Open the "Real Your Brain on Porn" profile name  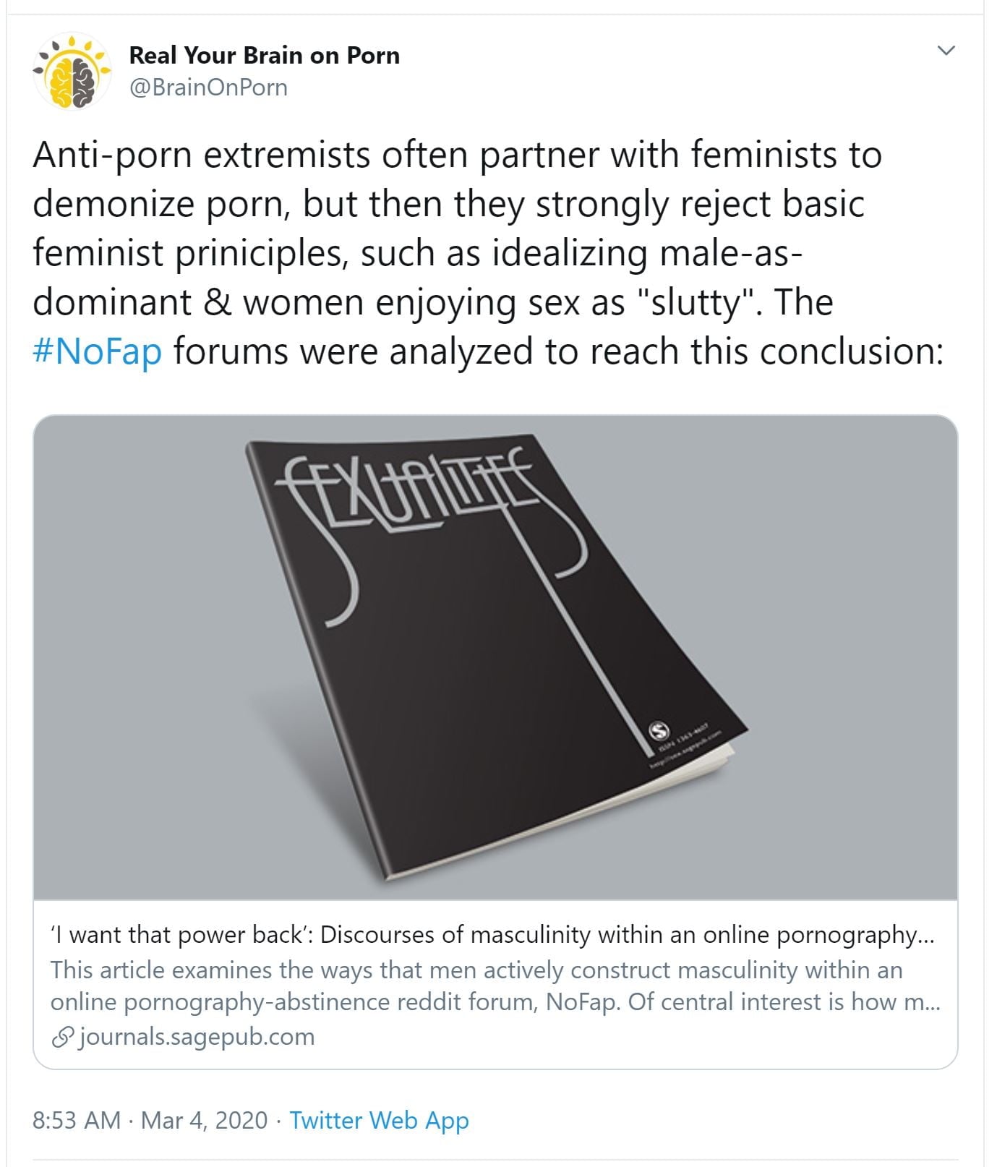coord(264,56)
